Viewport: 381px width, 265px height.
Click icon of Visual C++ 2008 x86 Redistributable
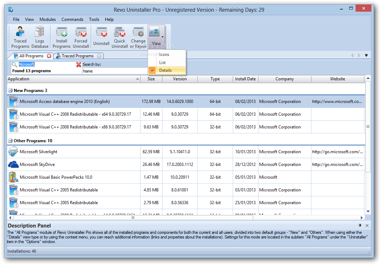pyautogui.click(x=14, y=127)
